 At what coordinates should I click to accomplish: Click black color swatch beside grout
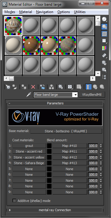pos(49,146)
